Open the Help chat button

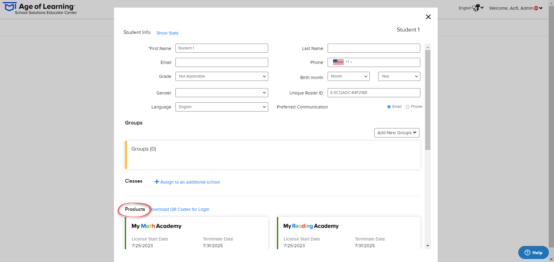click(x=533, y=253)
